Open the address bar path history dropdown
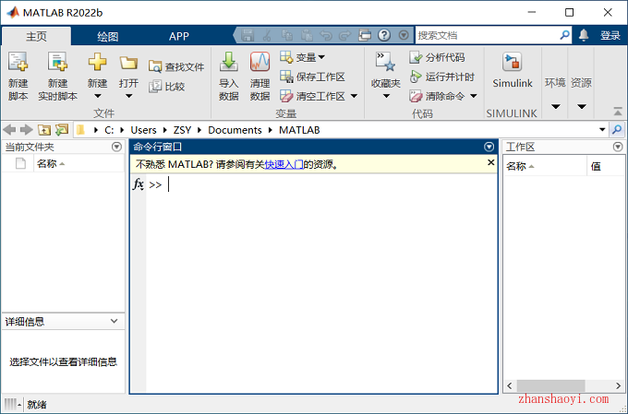 pyautogui.click(x=602, y=130)
